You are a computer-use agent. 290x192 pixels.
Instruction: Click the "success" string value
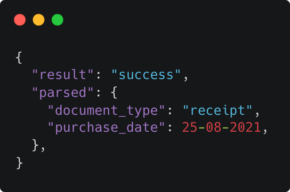pos(146,74)
